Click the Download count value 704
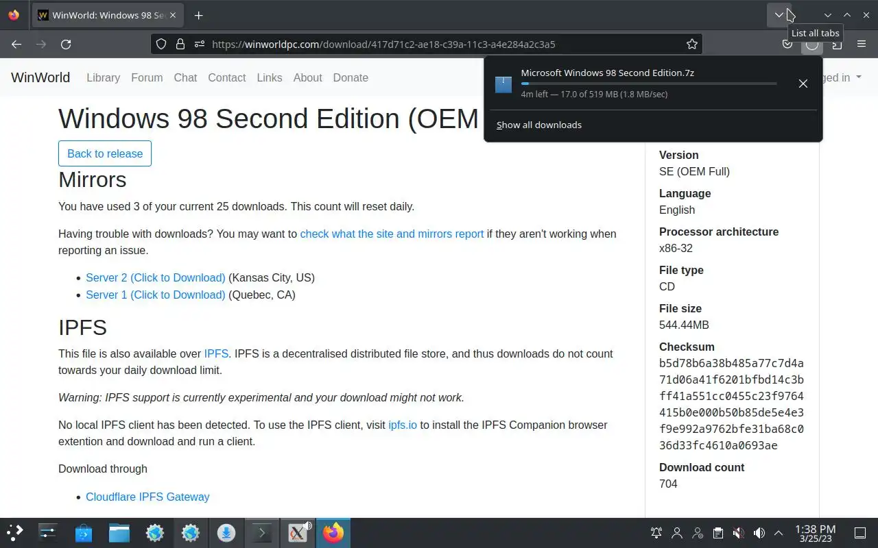 point(668,484)
